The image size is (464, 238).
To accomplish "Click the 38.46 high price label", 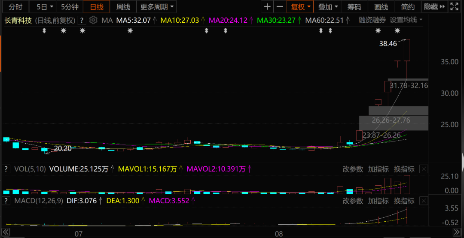I will point(388,44).
